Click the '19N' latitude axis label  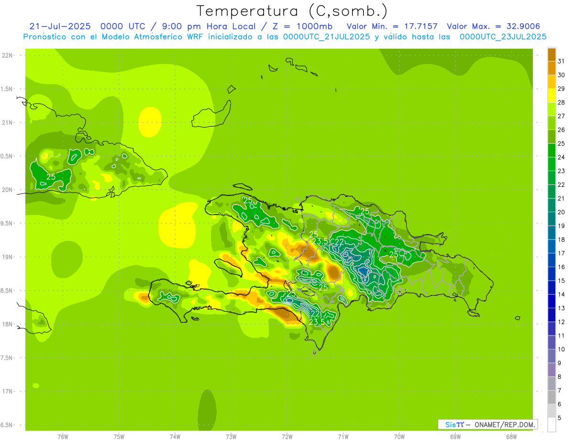click(x=8, y=257)
